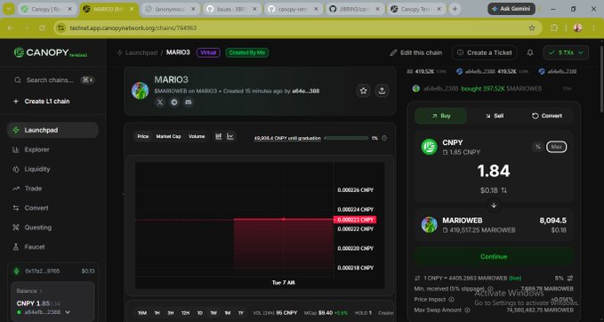Image resolution: width=604 pixels, height=322 pixels.
Task: Select the 1D timeframe
Action: click(x=200, y=313)
